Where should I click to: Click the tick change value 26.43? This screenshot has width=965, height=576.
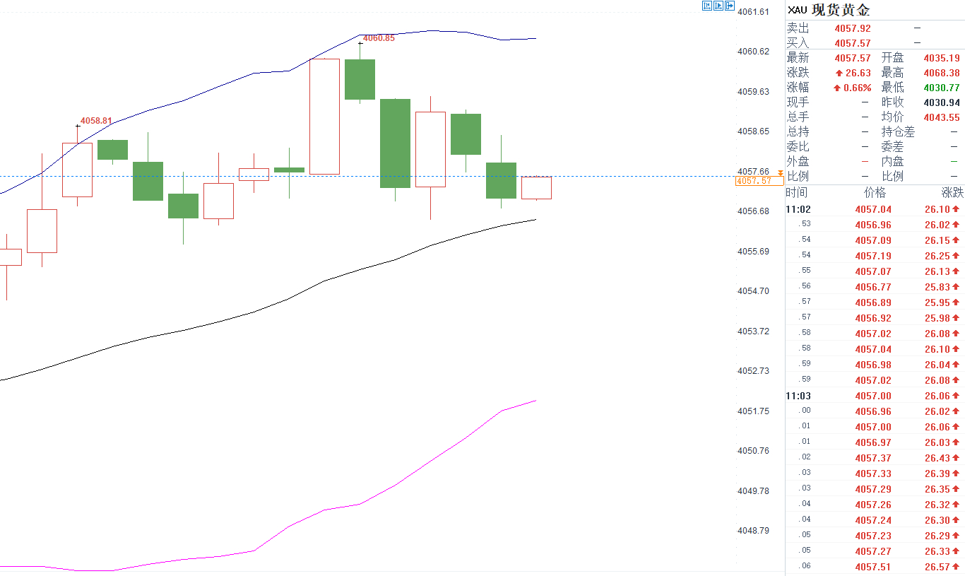937,458
